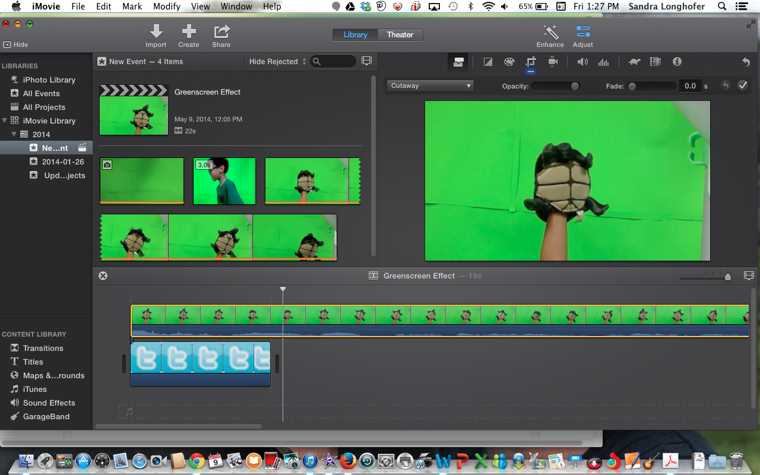Reset the overlay settings with undo button
This screenshot has height=475, width=760.
click(x=725, y=86)
